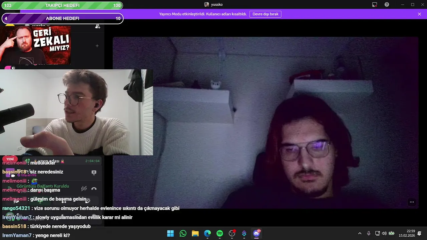The width and height of the screenshot is (427, 240).
Task: Open File Explorer from the taskbar
Action: (195, 233)
